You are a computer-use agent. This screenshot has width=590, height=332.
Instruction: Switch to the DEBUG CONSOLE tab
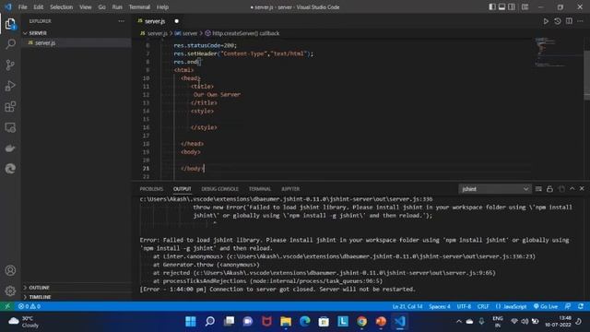[x=219, y=189]
